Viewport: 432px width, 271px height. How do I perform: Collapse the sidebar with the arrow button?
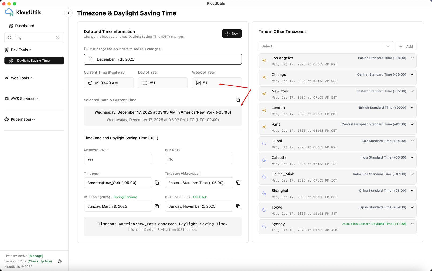(x=68, y=13)
